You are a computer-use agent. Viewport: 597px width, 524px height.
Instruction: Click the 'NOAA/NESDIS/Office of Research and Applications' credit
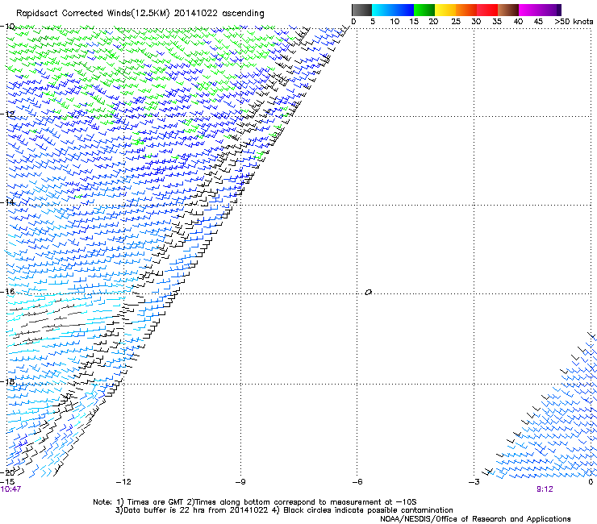pos(475,519)
